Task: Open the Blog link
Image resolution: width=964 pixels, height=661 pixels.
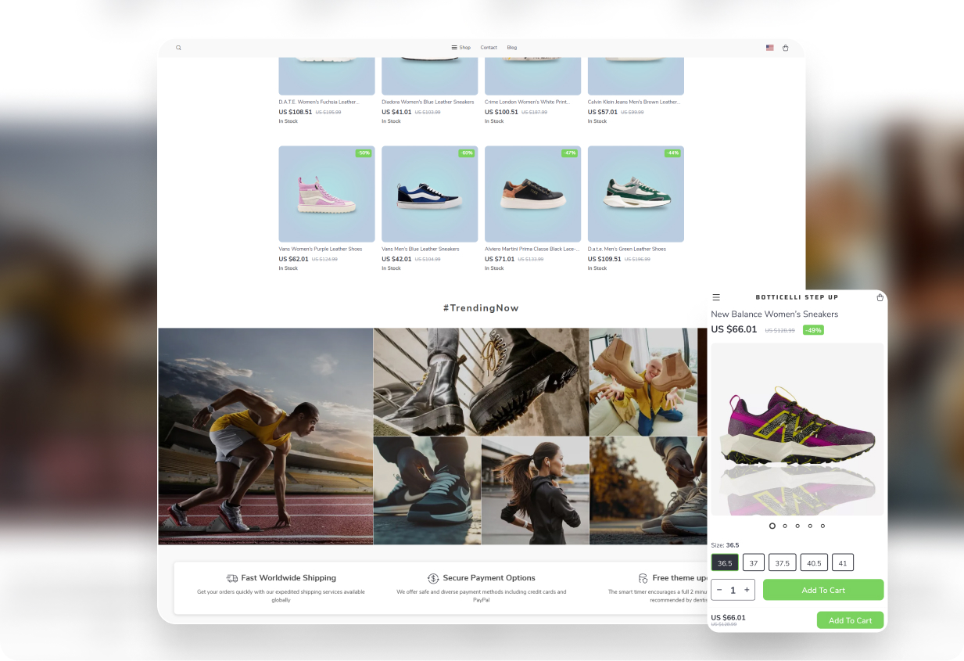Action: [512, 48]
